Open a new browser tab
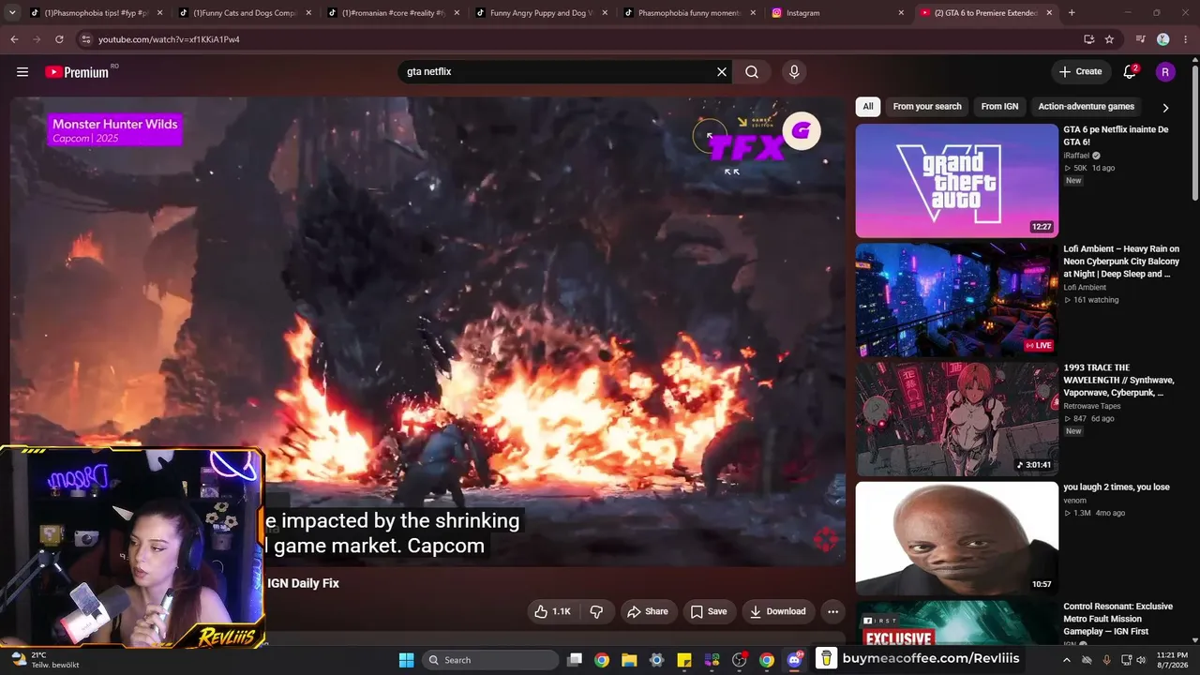 [1072, 13]
